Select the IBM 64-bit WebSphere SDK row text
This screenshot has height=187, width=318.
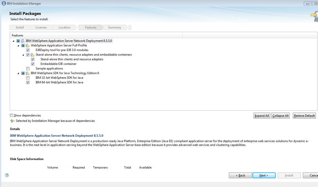pyautogui.click(x=59, y=82)
